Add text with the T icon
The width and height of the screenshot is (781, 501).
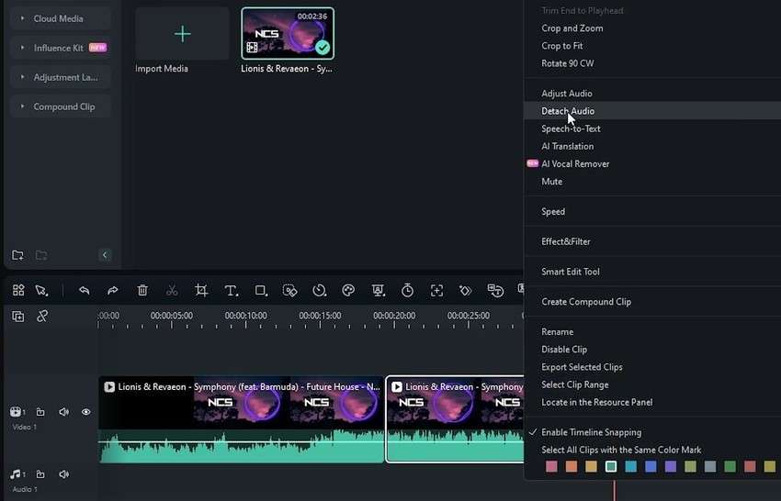(x=232, y=291)
